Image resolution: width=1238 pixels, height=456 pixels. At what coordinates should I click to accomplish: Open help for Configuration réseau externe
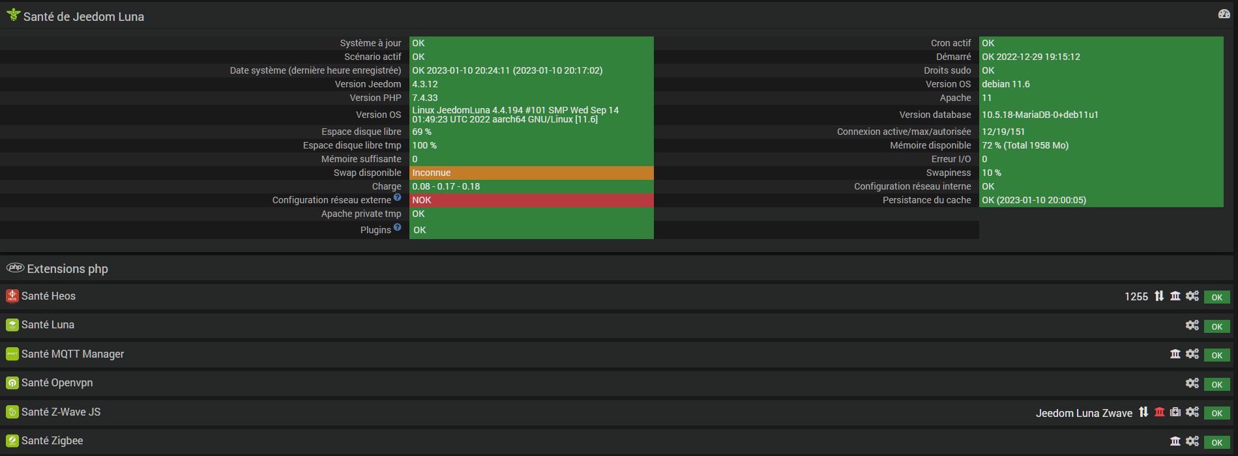pos(398,197)
